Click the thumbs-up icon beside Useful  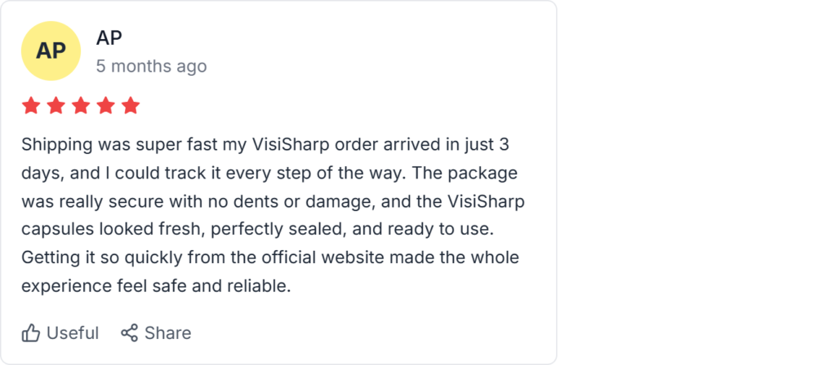click(31, 333)
